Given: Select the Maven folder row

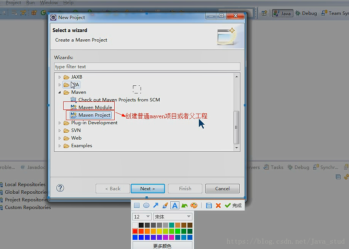Looking at the screenshot, I should 78,92.
